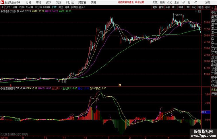Image resolution: width=217 pixels, height=139 pixels.
Task: Click the round icon beside 中信证券(日线)
Action: click(x=18, y=11)
